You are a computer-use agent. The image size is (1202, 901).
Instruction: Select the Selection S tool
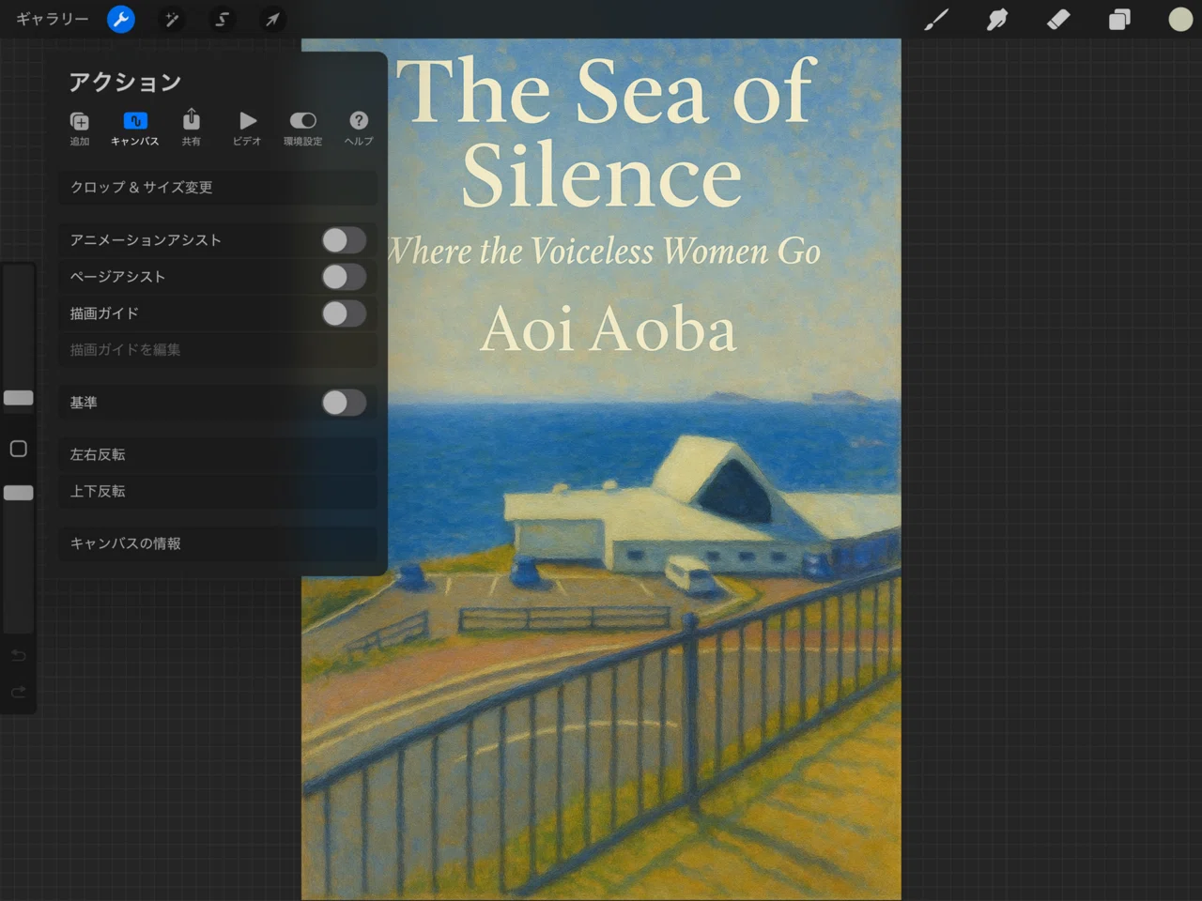[222, 19]
